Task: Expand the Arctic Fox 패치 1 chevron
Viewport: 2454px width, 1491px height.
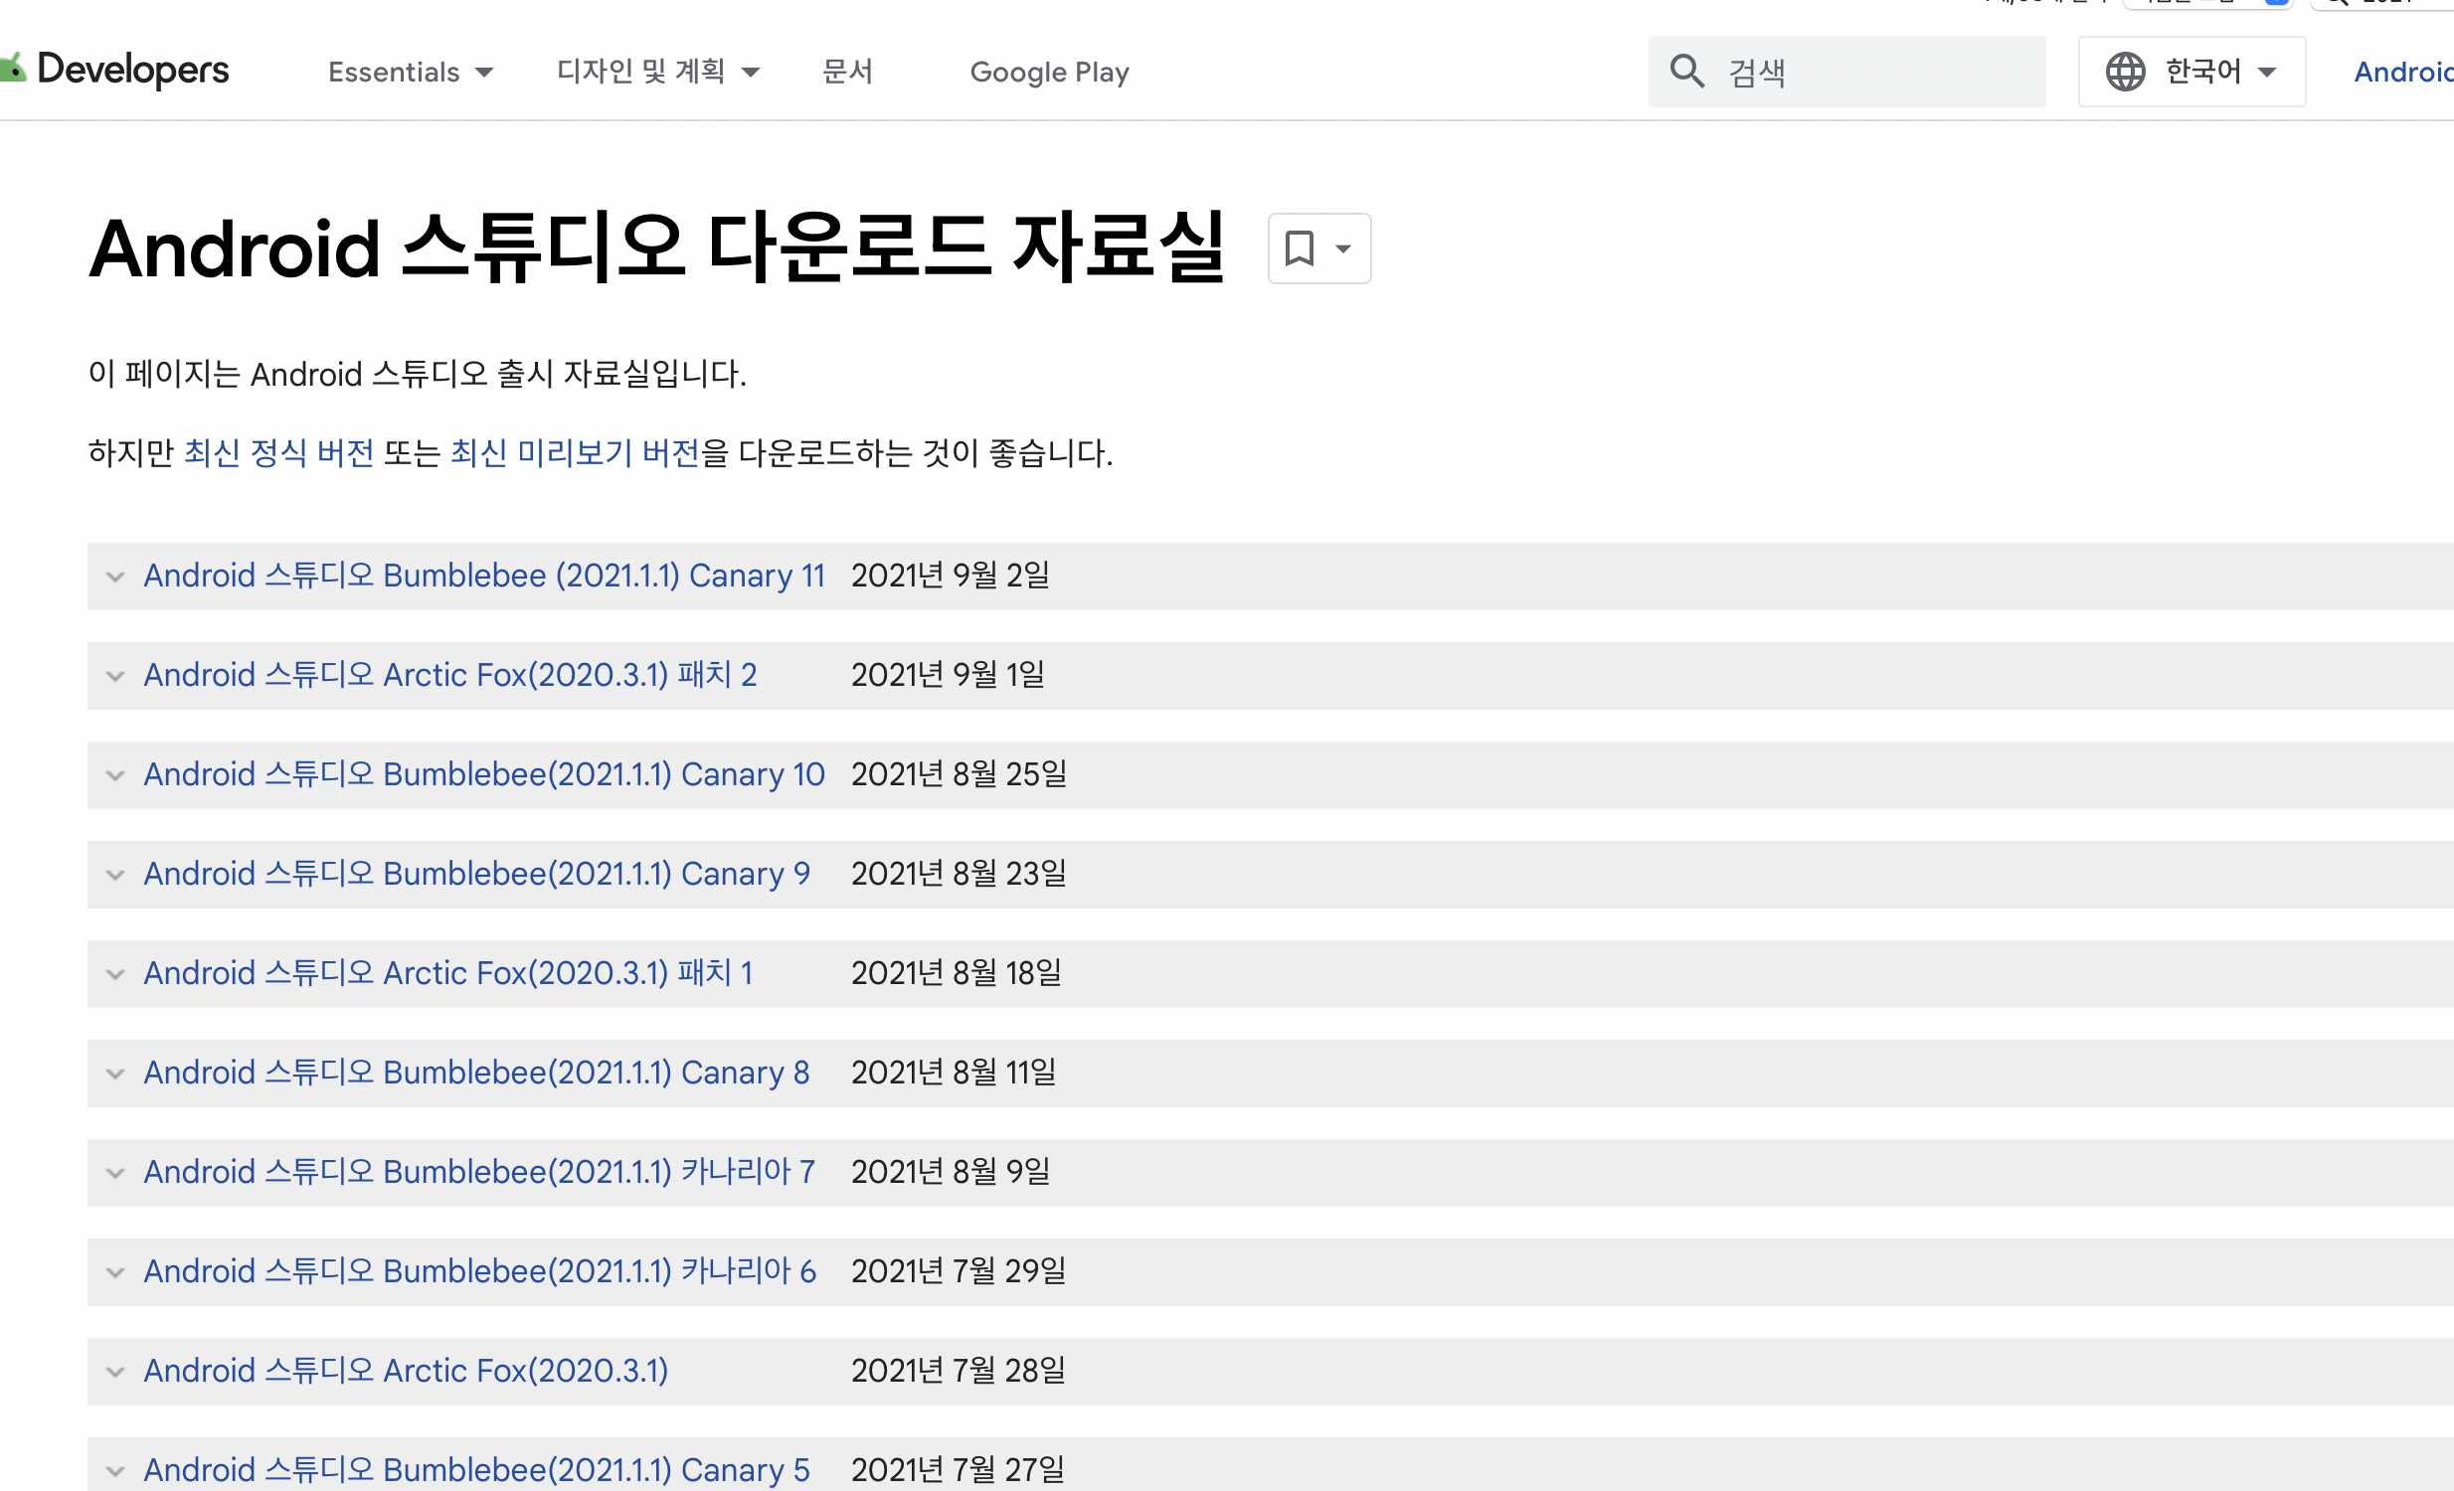Action: [115, 974]
